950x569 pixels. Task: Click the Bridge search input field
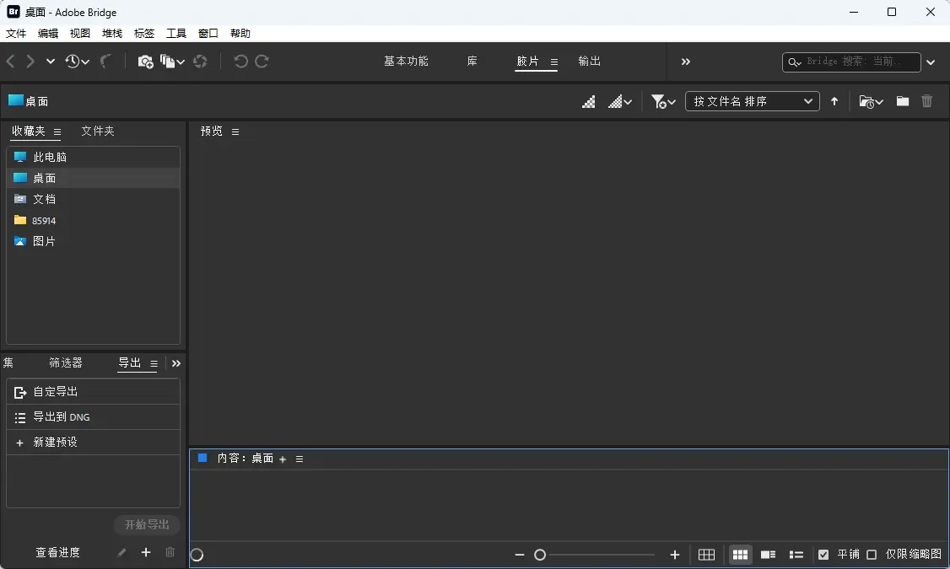[851, 62]
